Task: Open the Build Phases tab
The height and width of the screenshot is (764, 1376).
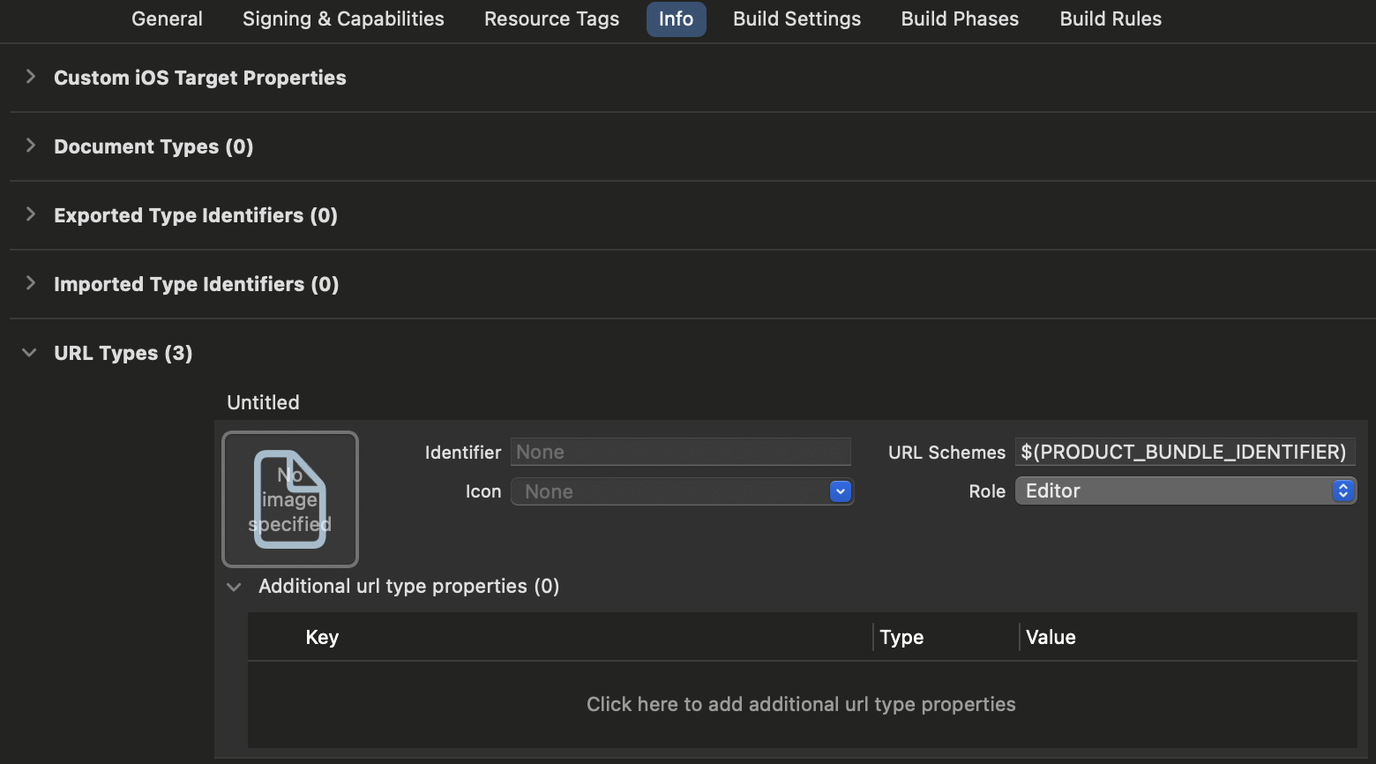Action: [x=960, y=19]
